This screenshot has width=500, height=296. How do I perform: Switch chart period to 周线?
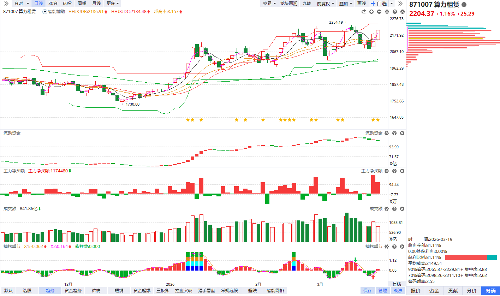point(82,4)
